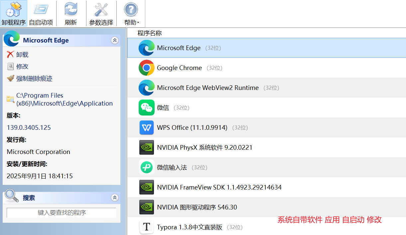Screen dimensions: 406x235
Task: Open the 帮助 help dropdown
Action: click(131, 13)
